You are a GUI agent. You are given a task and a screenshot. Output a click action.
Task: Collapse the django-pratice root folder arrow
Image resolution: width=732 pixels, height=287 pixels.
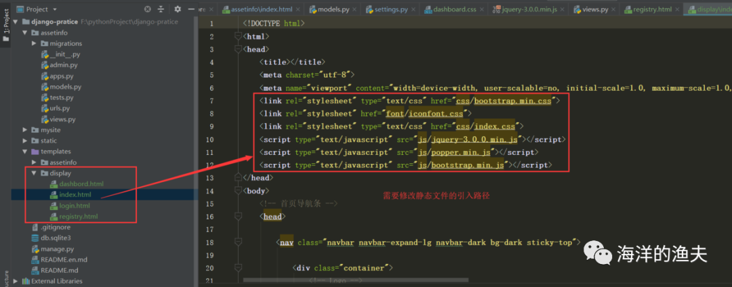click(x=16, y=22)
